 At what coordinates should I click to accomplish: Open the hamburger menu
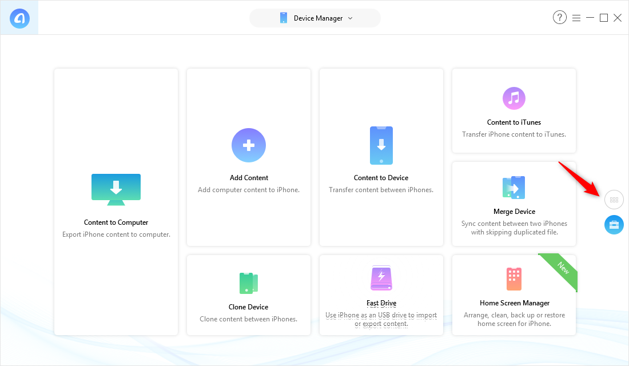pyautogui.click(x=576, y=18)
